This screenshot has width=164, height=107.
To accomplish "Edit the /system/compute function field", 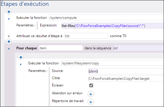I will coord(106,18).
